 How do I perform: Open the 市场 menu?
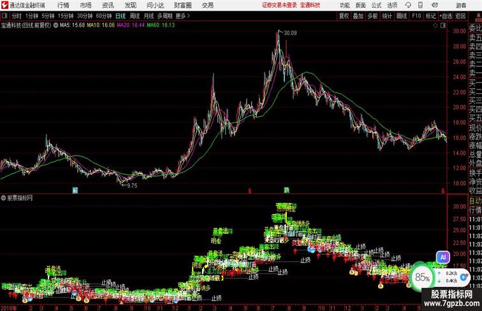[85, 5]
